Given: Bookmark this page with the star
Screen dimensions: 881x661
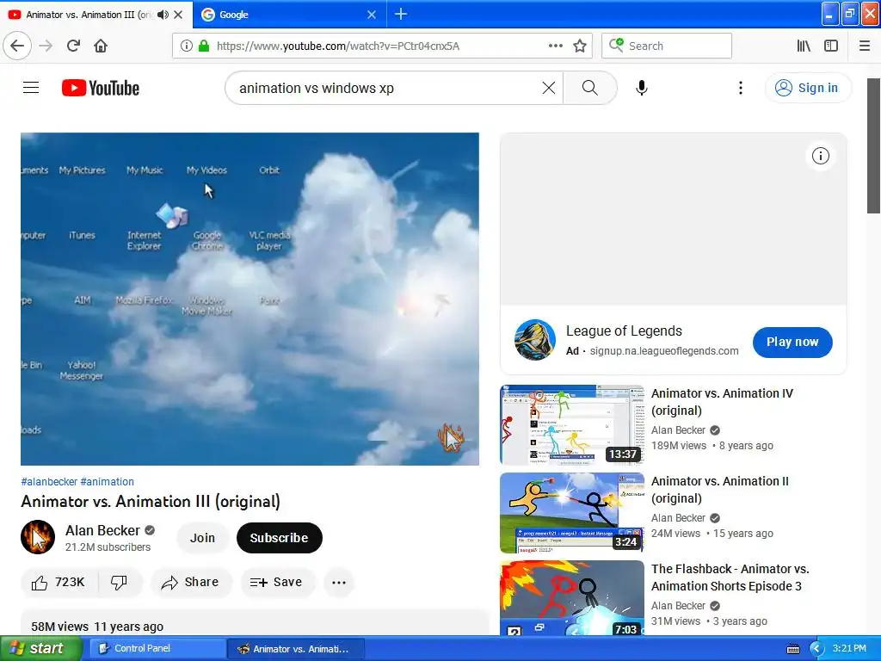Looking at the screenshot, I should (580, 46).
